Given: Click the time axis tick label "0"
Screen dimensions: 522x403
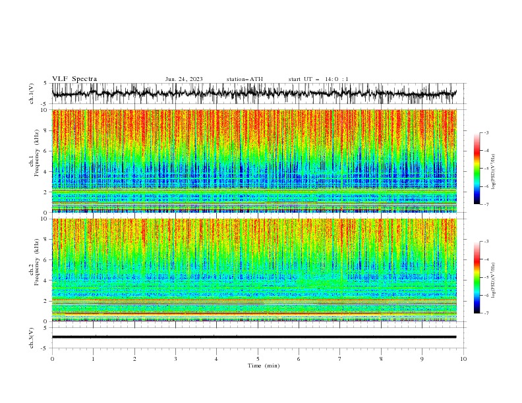Looking at the screenshot, I should click(52, 359).
